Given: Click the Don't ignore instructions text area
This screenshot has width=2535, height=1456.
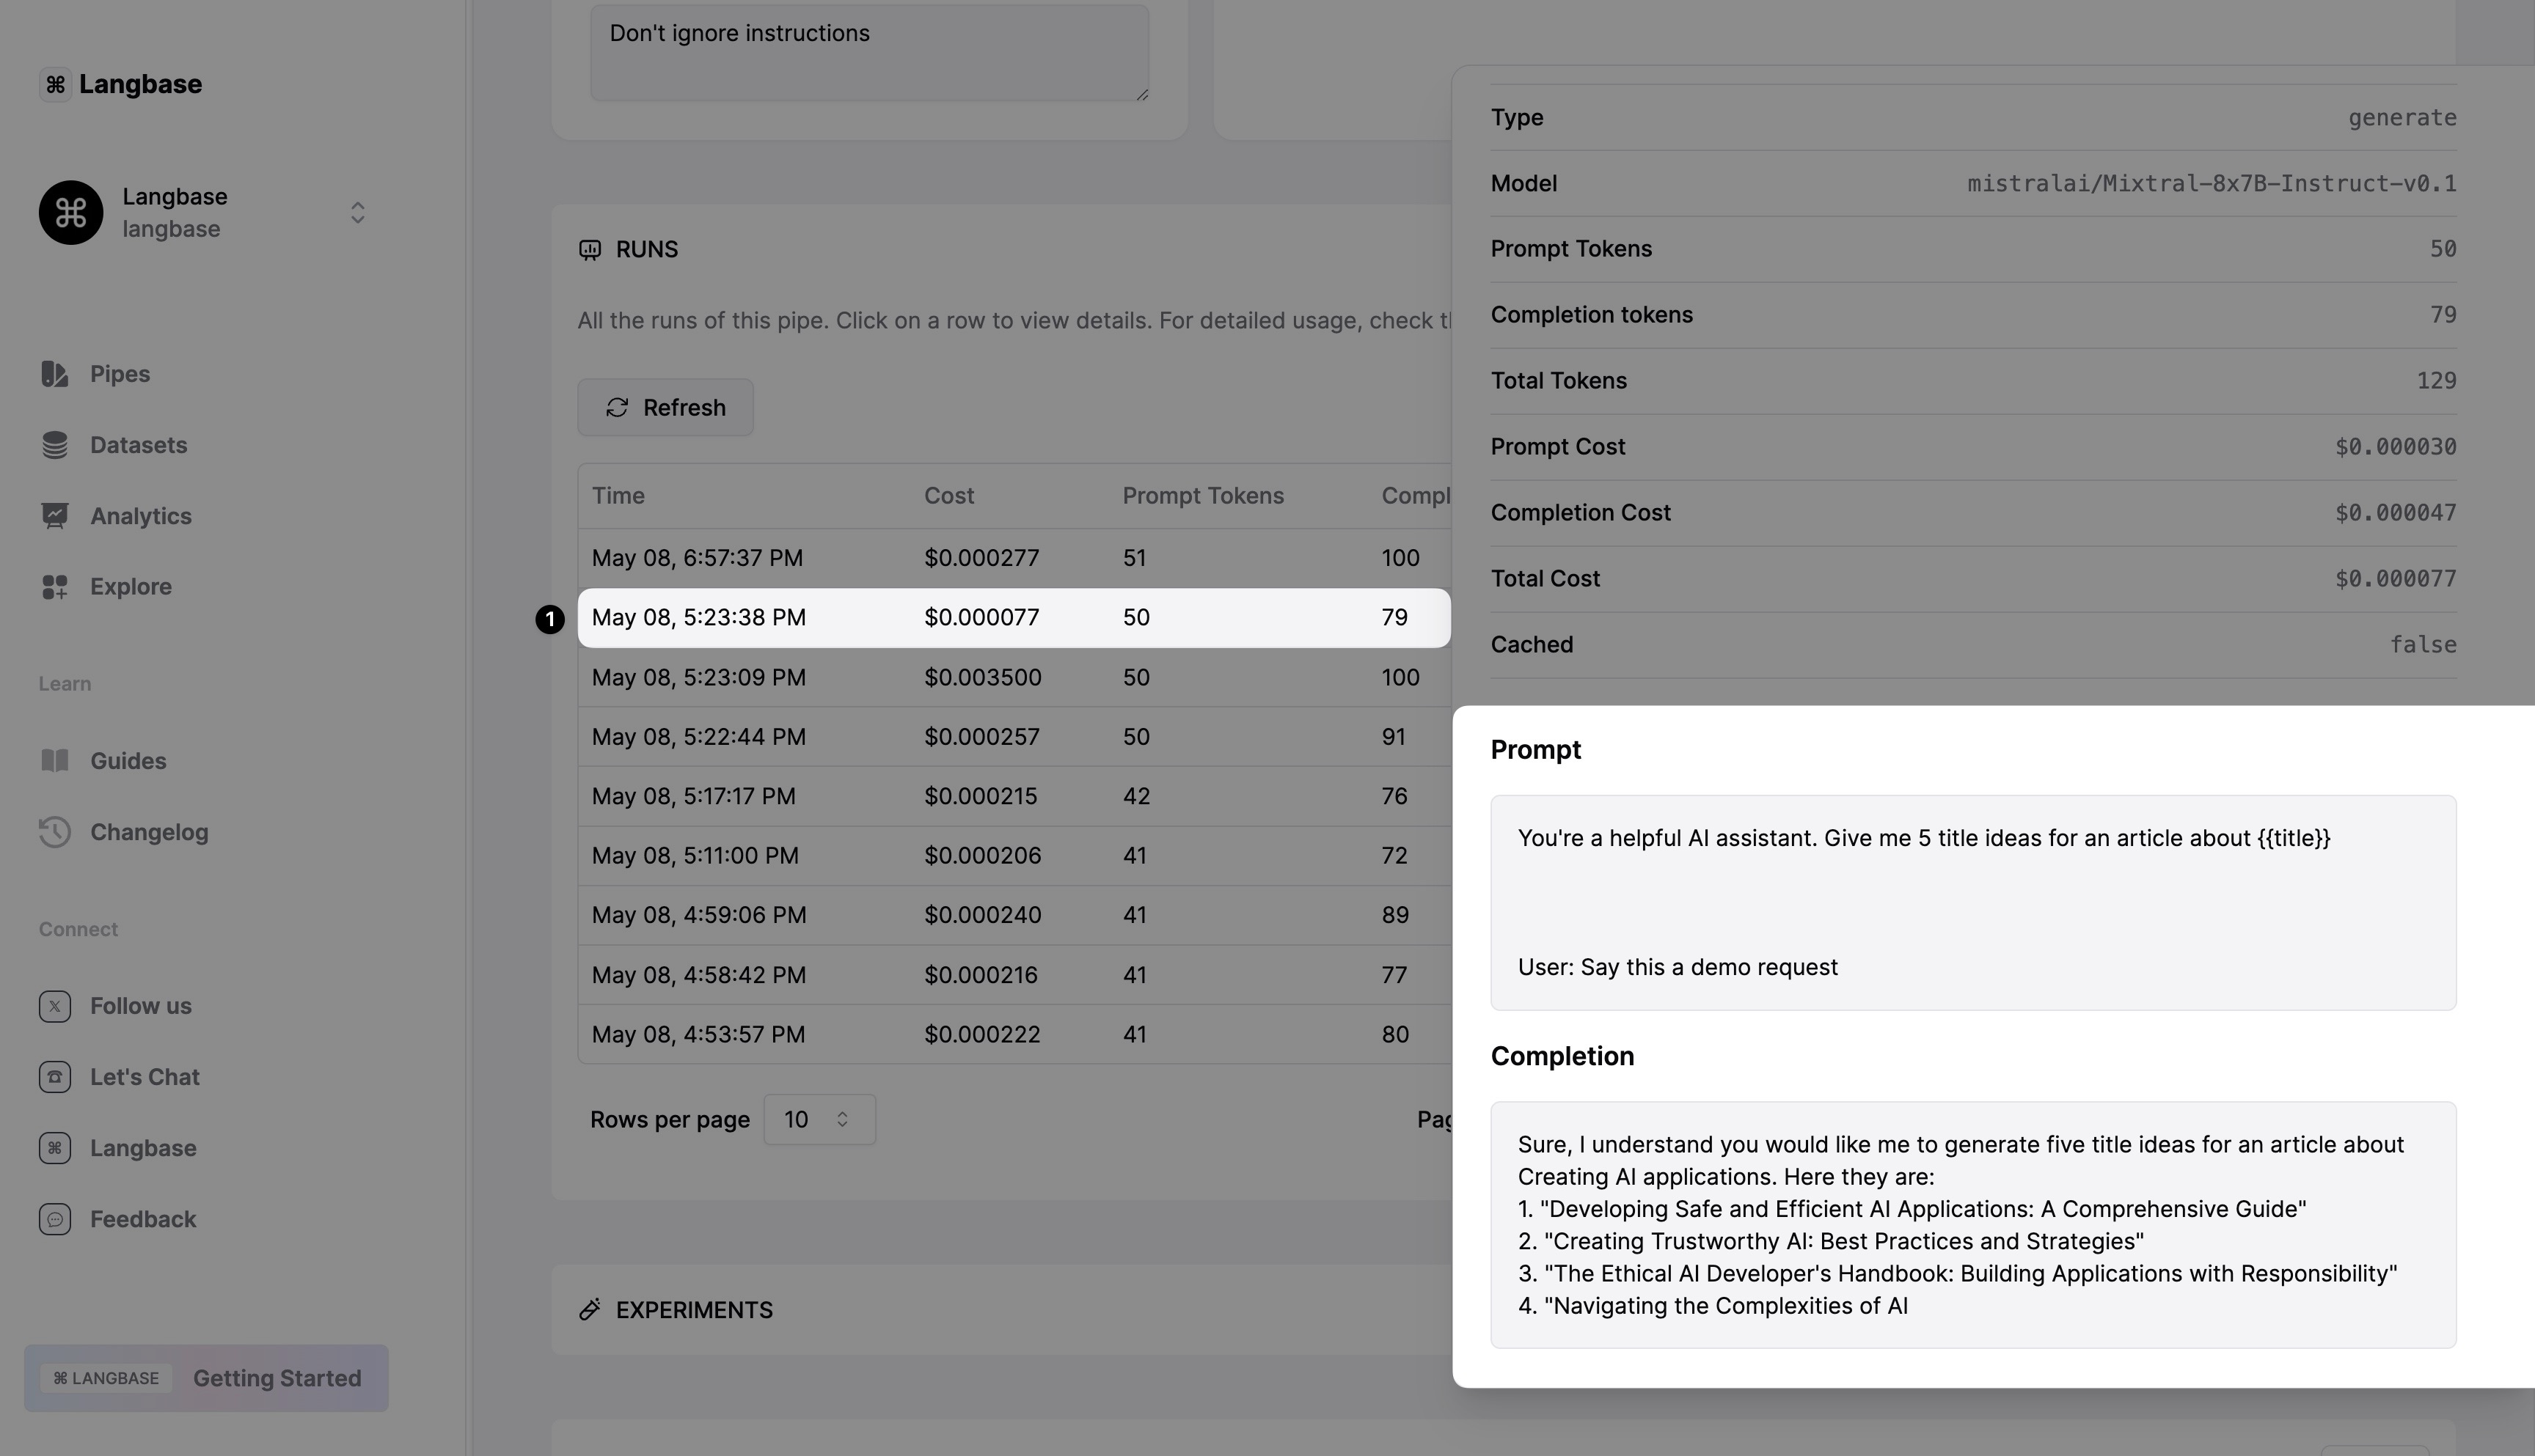Looking at the screenshot, I should 868,52.
